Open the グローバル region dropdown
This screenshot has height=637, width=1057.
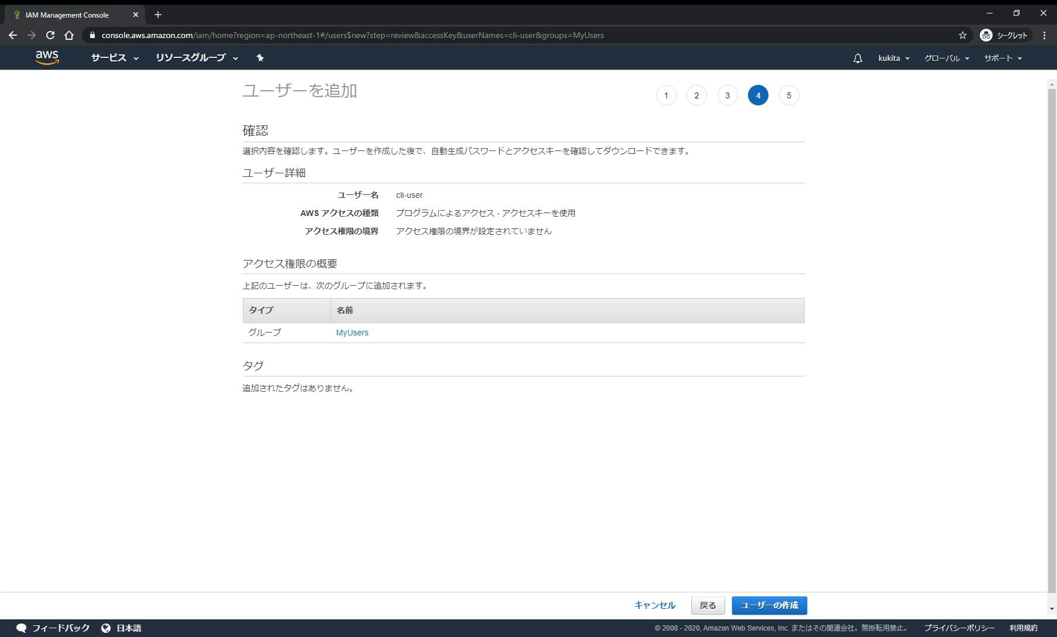[x=946, y=58]
